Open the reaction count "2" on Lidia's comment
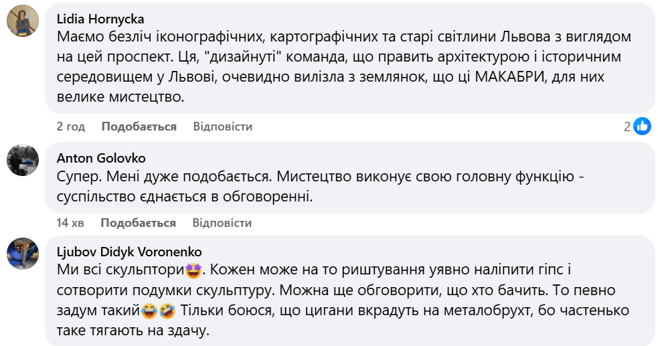658x346 pixels. tap(627, 126)
